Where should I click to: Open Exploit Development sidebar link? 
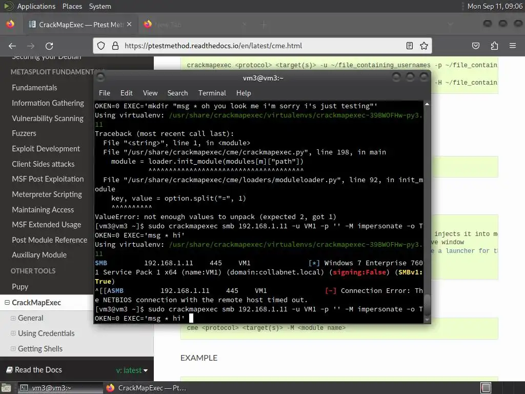tap(46, 148)
